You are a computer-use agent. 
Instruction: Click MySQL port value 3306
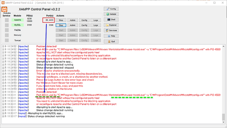point(51,25)
